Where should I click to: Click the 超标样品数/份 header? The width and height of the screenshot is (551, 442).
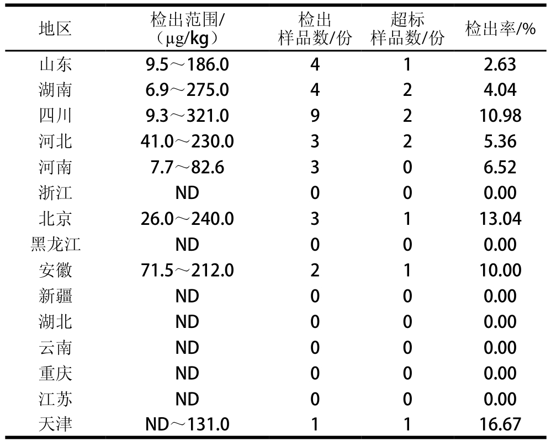[x=407, y=29]
